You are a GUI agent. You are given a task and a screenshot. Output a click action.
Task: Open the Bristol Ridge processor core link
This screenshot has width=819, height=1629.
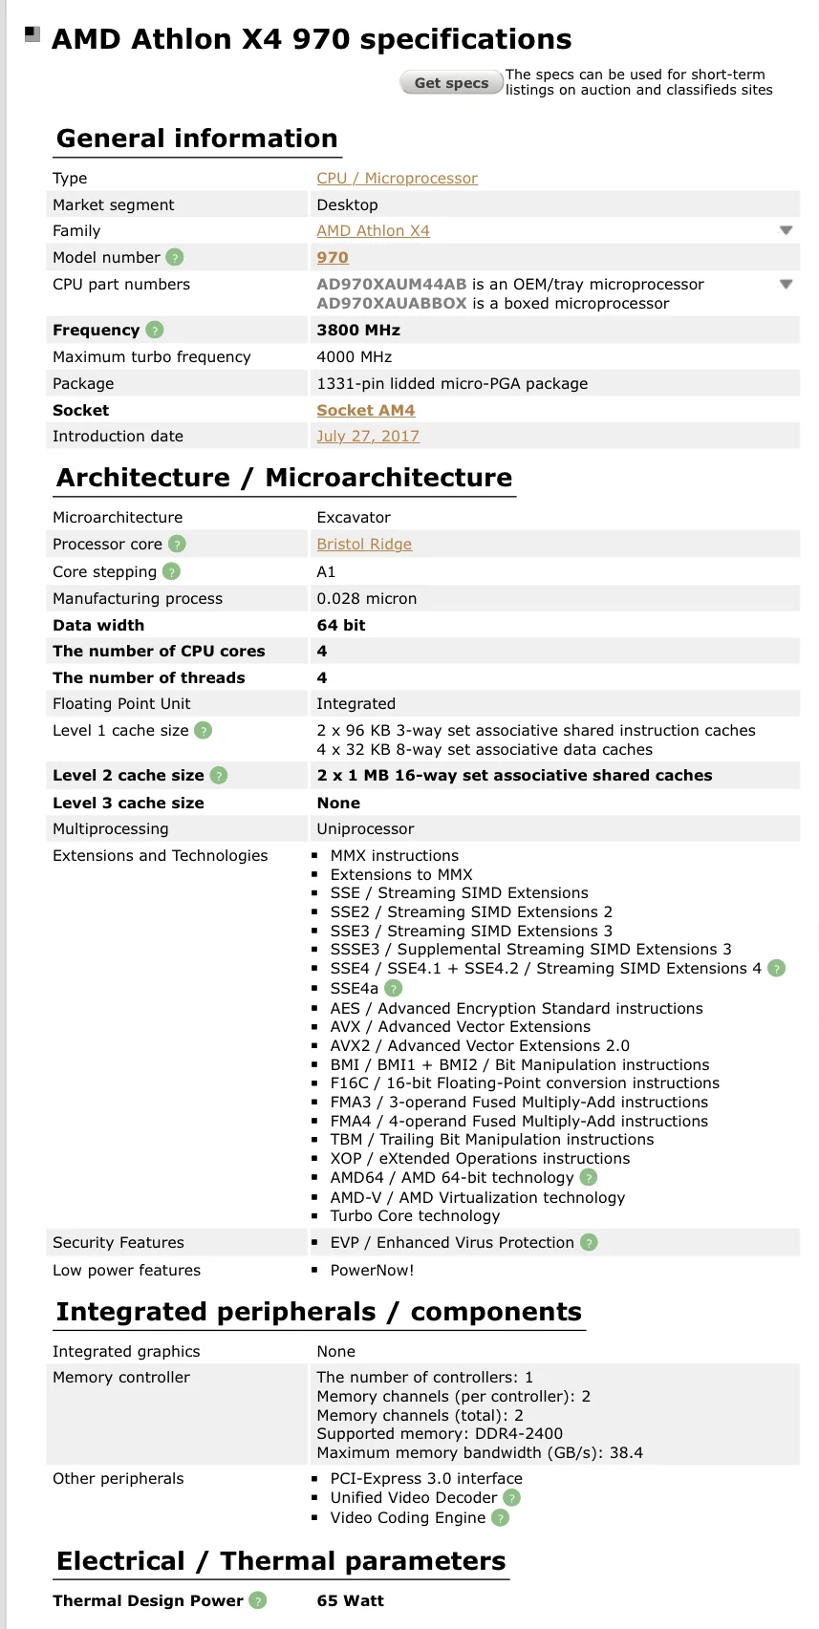point(364,544)
